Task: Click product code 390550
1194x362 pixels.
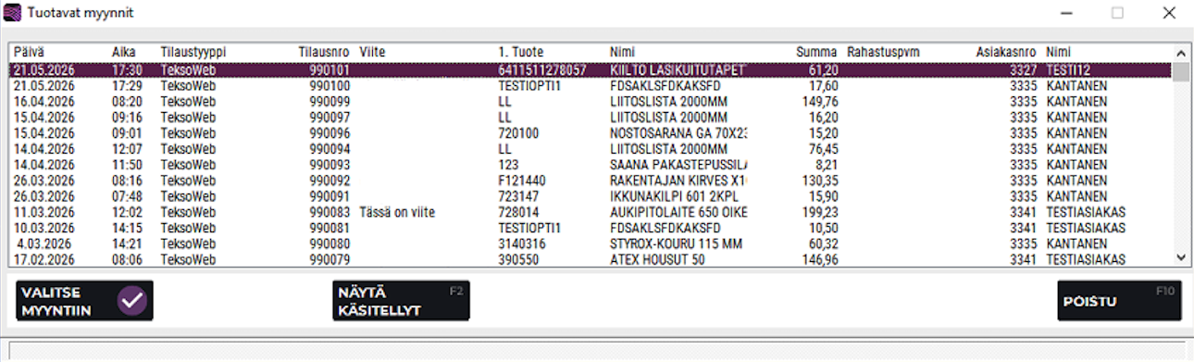Action: coord(518,259)
